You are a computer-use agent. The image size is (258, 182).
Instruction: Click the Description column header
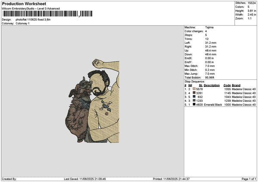pyautogui.click(x=212, y=85)
